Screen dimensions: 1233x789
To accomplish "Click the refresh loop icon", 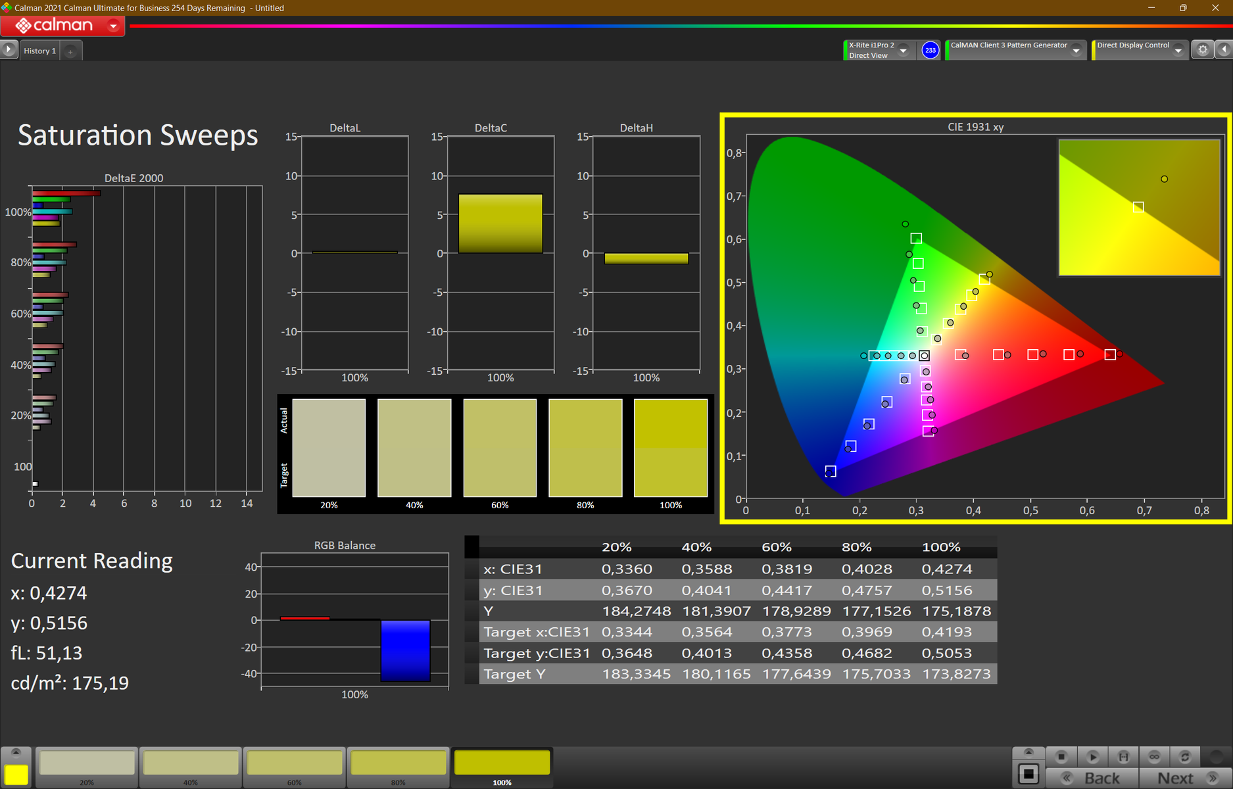I will point(1185,757).
